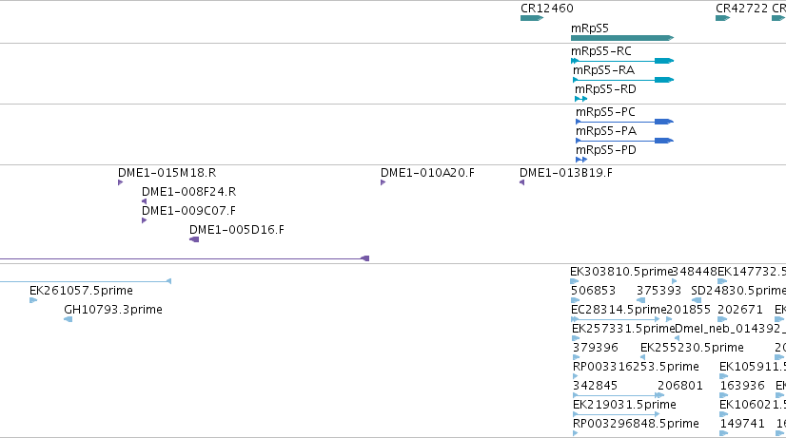Select the RP003316253.5prime label
The width and height of the screenshot is (786, 438).
point(636,367)
